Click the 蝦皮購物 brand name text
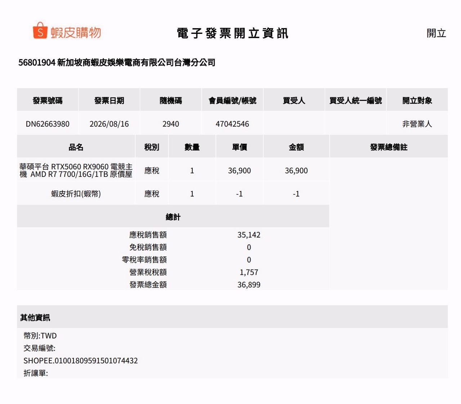This screenshot has height=404, width=461. tap(76, 32)
